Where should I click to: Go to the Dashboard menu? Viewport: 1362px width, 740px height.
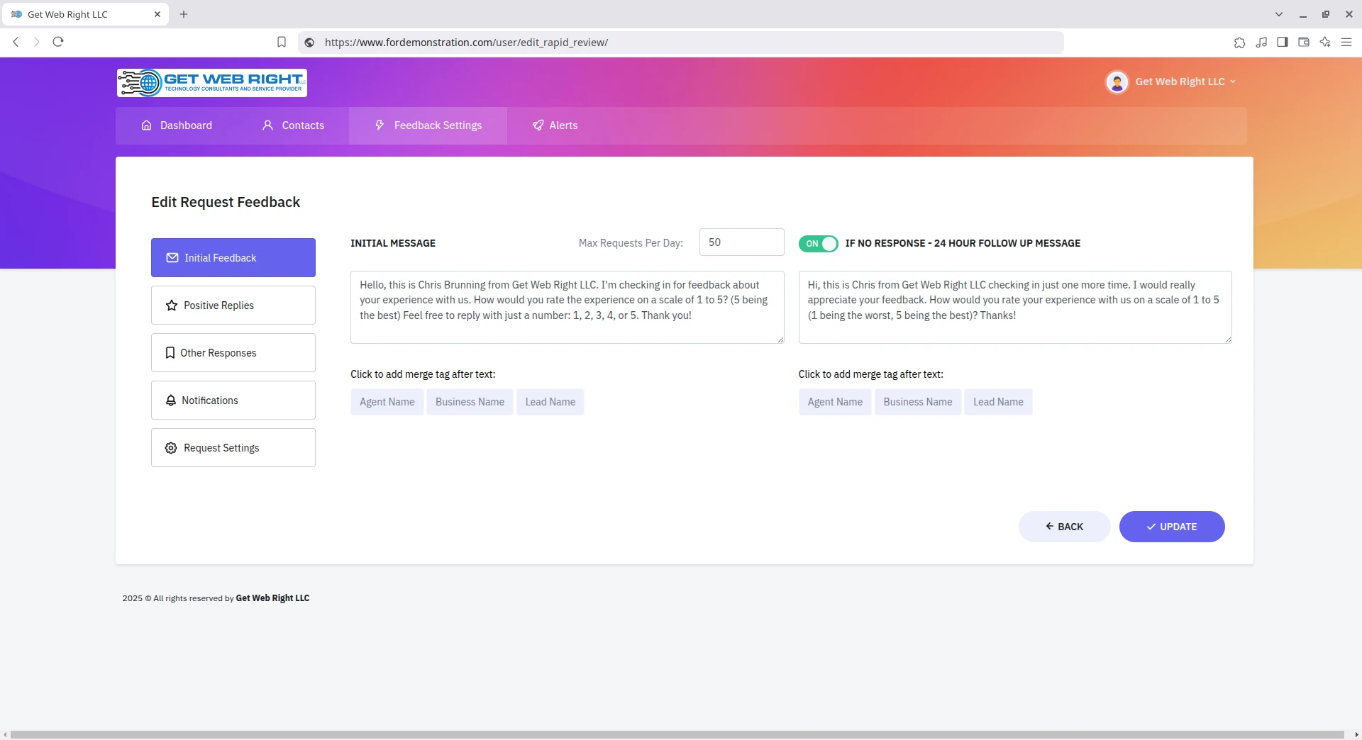(x=177, y=125)
